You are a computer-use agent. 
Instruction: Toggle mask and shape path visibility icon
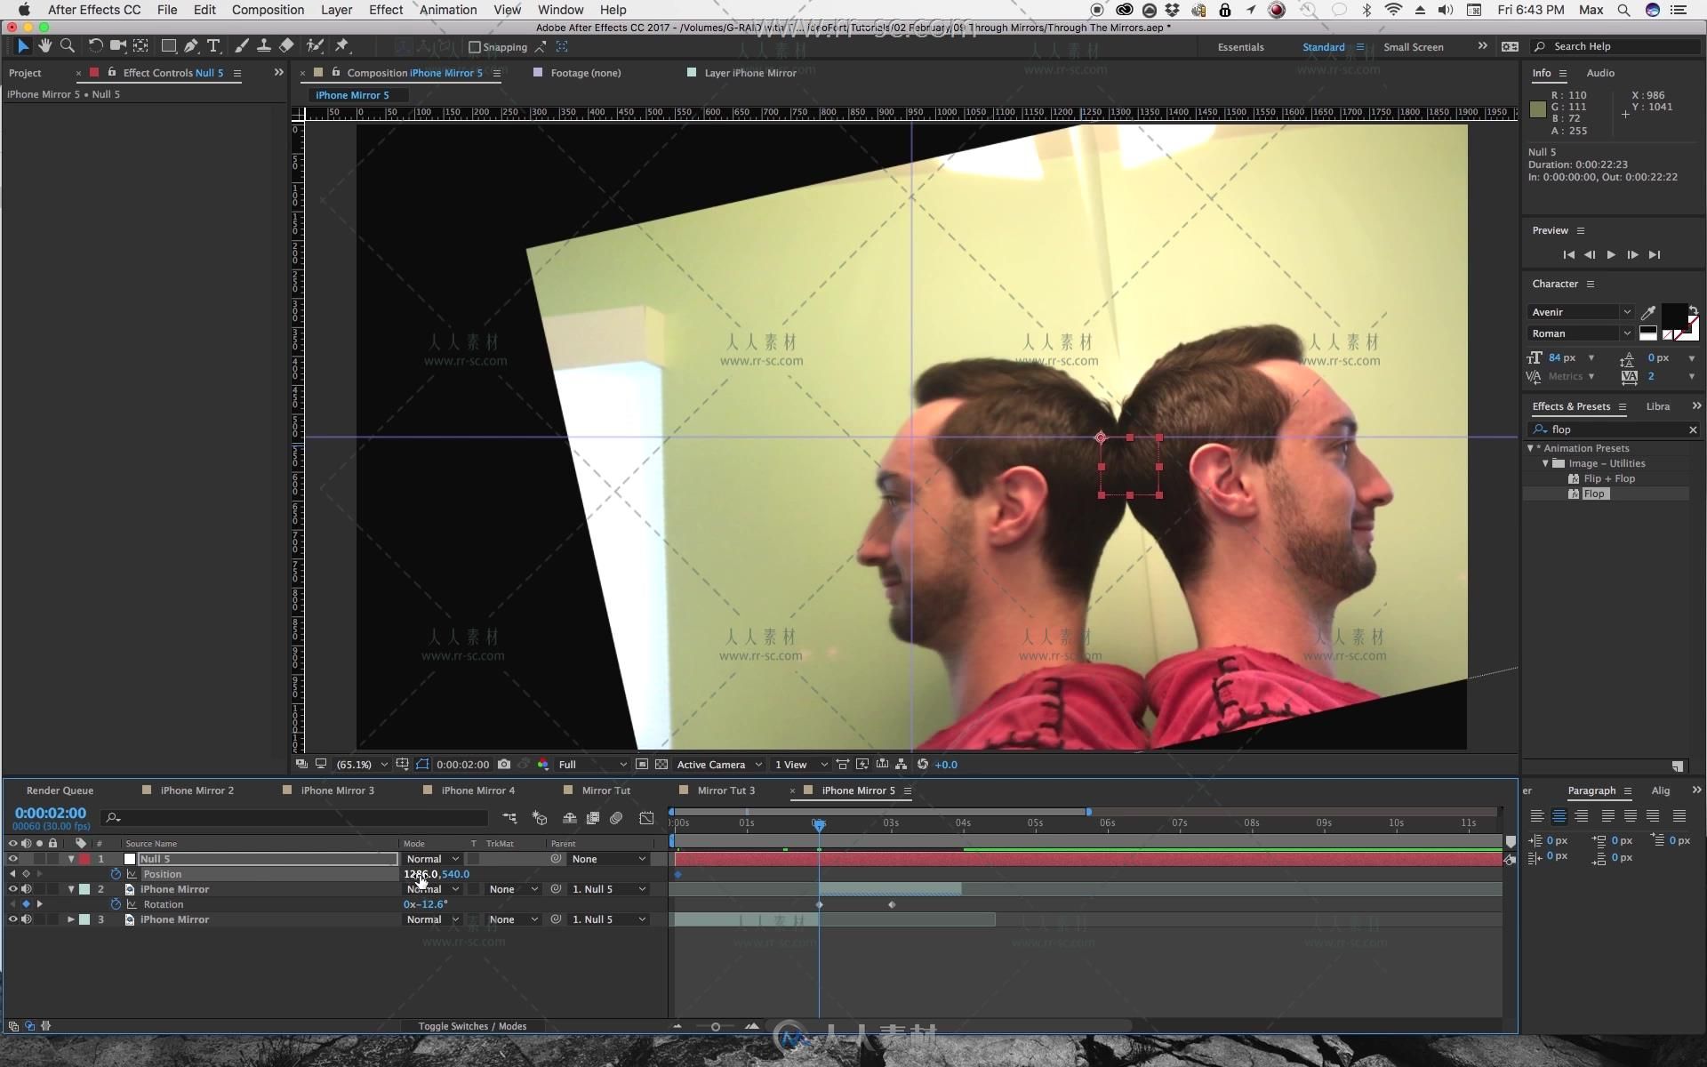click(x=421, y=765)
